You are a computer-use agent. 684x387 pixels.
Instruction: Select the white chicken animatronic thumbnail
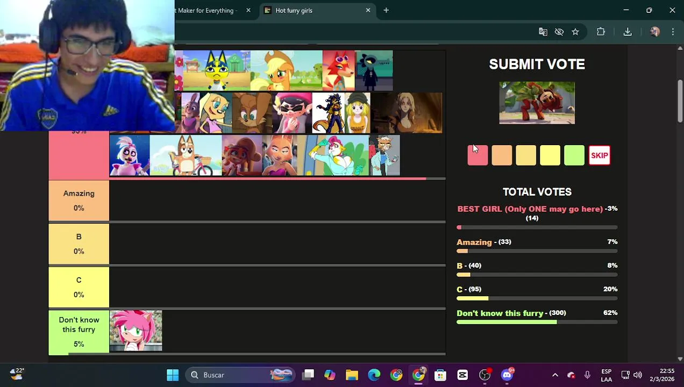point(130,155)
